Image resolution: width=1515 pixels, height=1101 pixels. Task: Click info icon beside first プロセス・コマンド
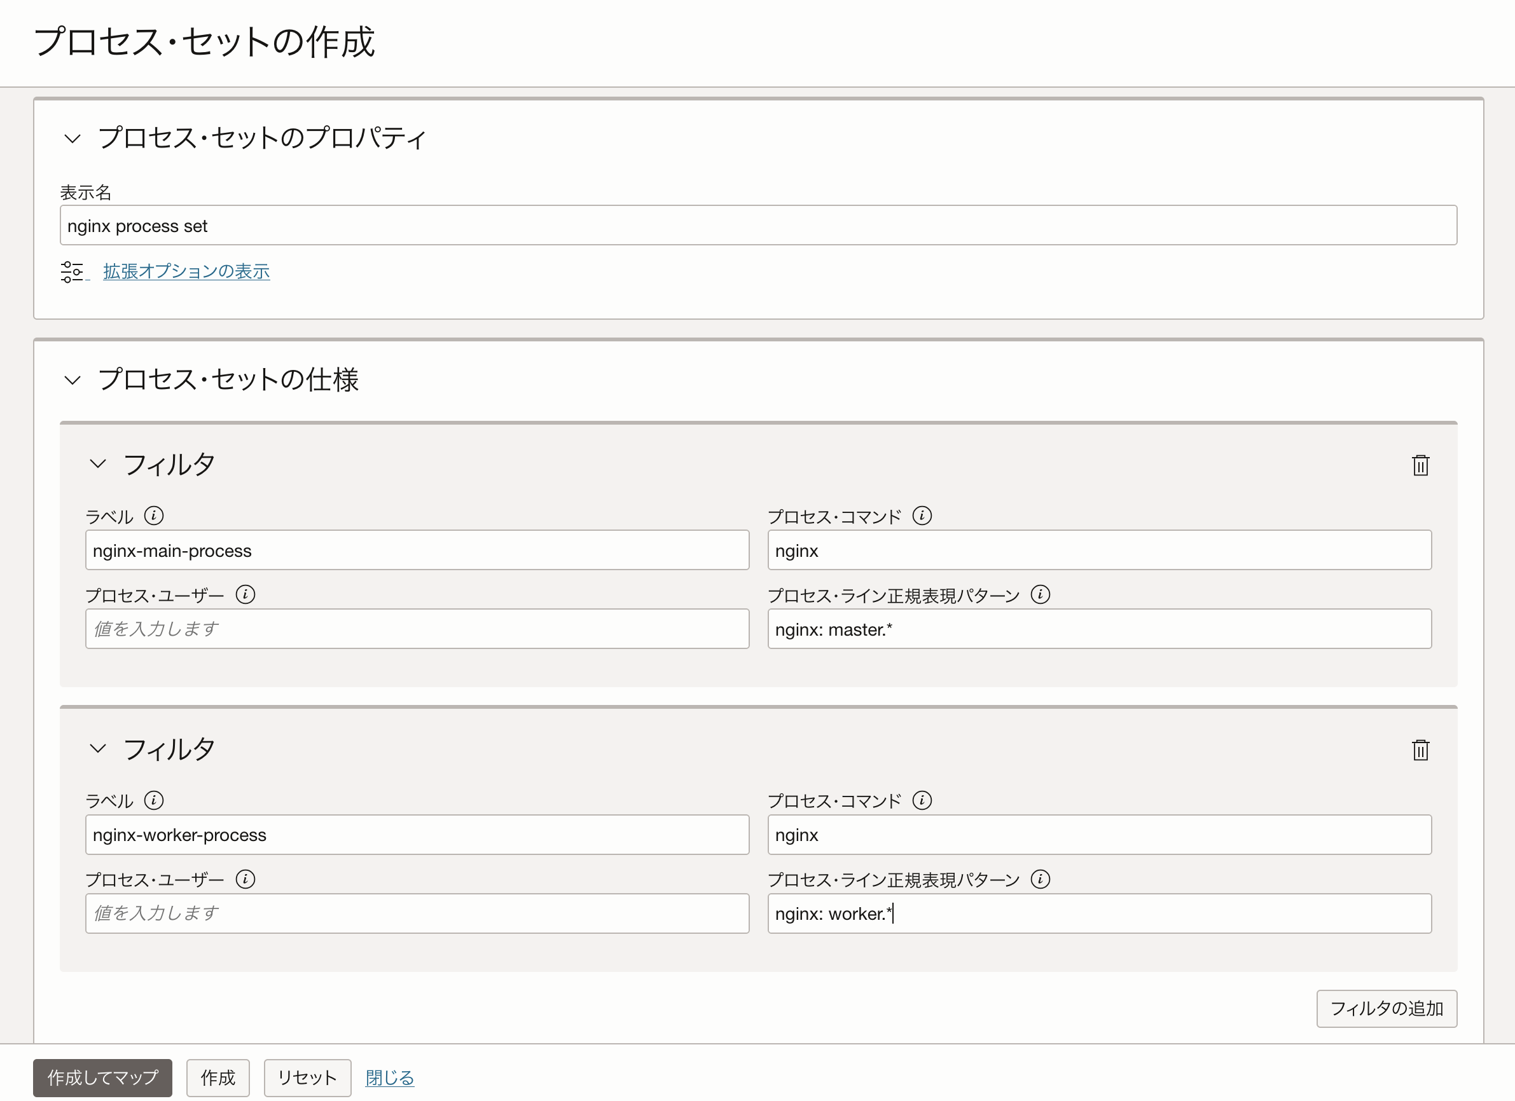click(922, 516)
